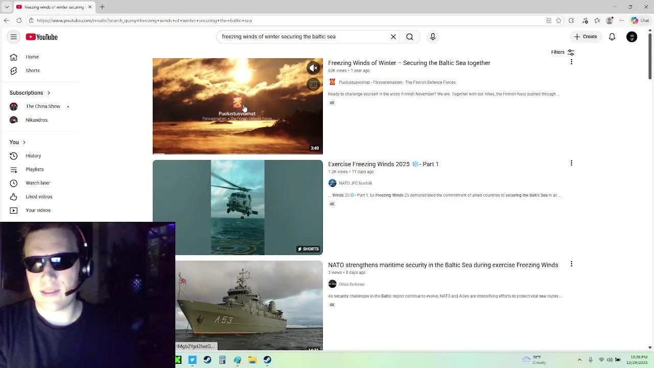Open account avatar menu on YouTube
Viewport: 654px width, 368px height.
tap(632, 37)
